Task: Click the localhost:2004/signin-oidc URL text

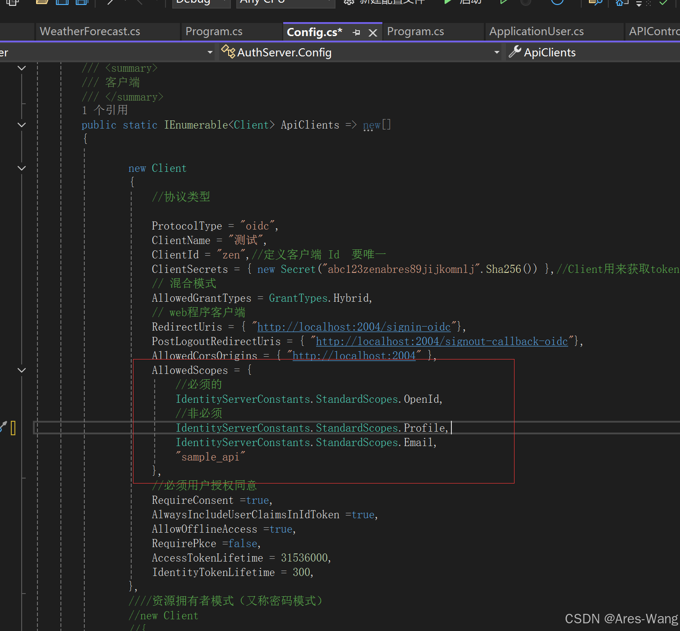Action: (x=354, y=327)
